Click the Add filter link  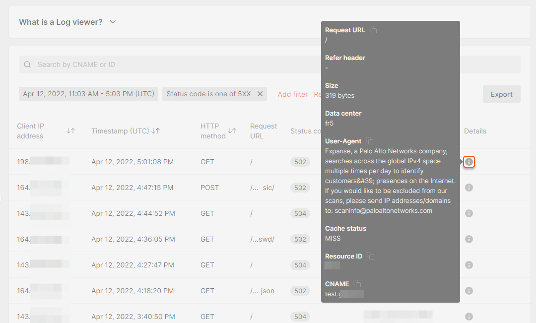click(292, 94)
